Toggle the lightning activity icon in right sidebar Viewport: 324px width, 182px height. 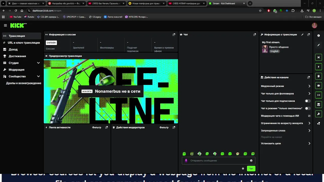pyautogui.click(x=318, y=67)
